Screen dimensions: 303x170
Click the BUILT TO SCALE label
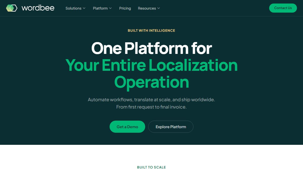pos(151,167)
